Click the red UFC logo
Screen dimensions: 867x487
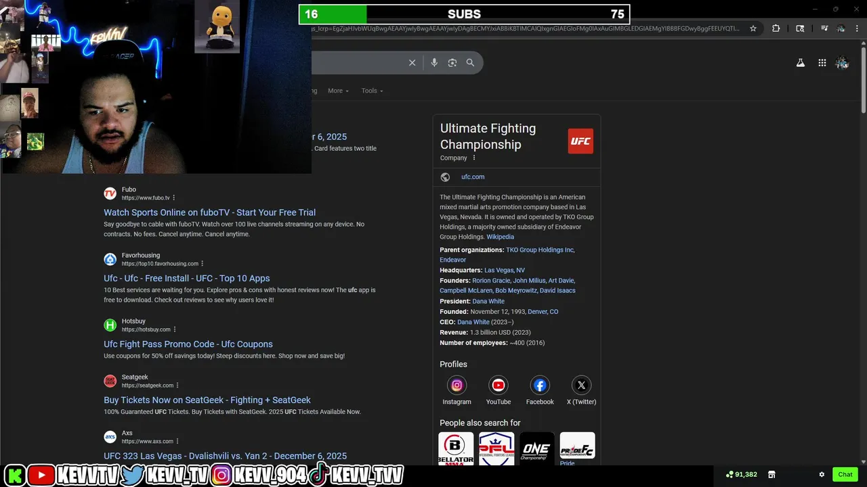(580, 141)
